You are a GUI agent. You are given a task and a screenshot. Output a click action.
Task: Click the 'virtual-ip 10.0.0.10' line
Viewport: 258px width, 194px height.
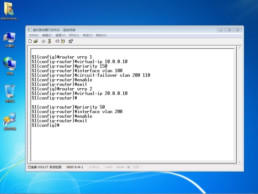point(80,62)
